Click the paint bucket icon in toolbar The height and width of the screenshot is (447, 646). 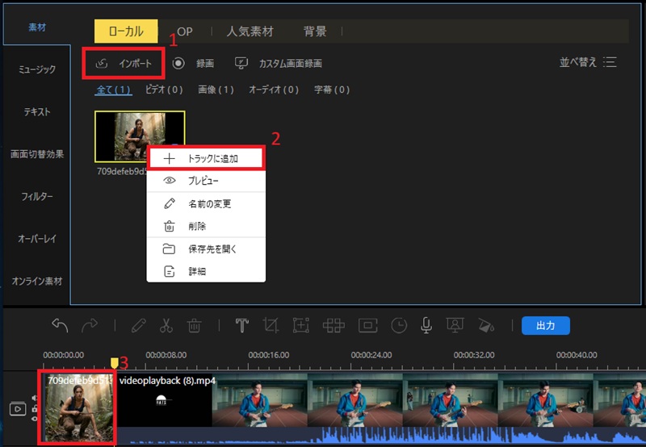tap(486, 326)
